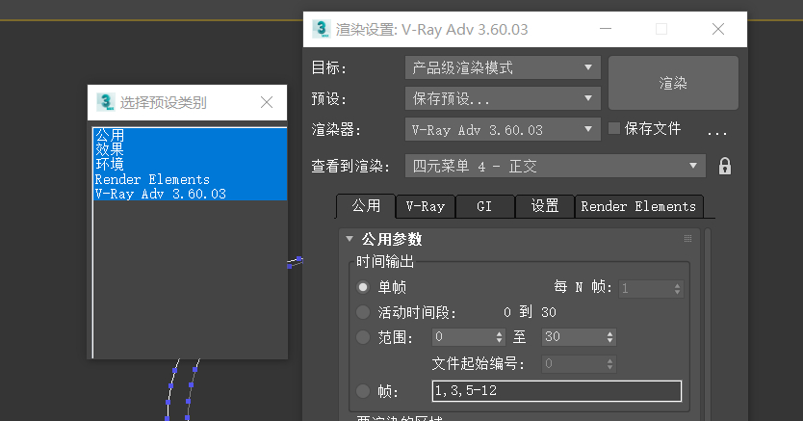Enable the 保存文件 checkbox
This screenshot has height=421, width=803.
(614, 128)
